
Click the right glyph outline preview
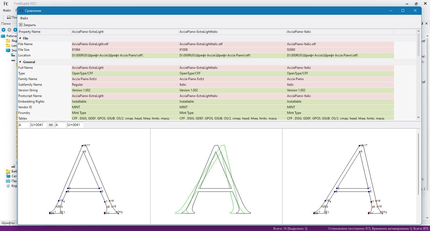[x=349, y=176]
